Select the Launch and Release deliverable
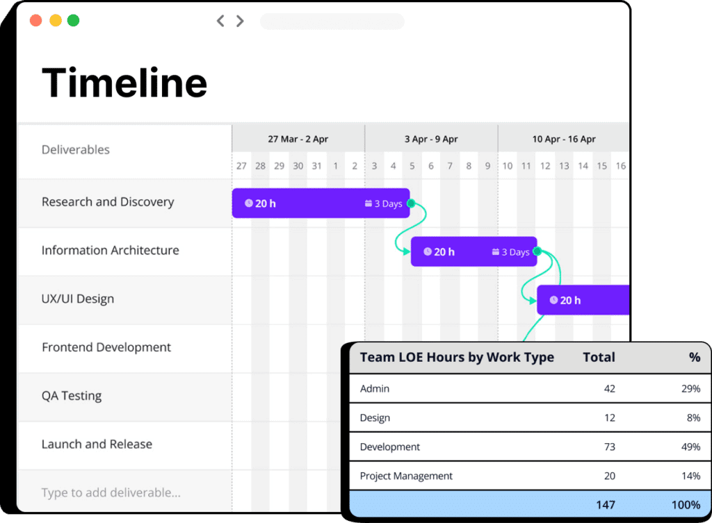Screen dimensions: 712x523 coord(97,445)
